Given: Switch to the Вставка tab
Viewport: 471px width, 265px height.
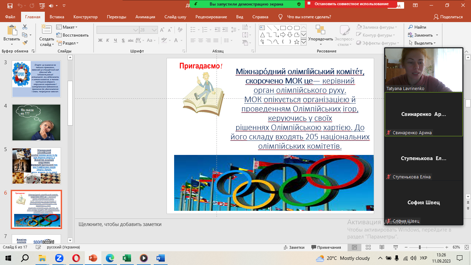Looking at the screenshot, I should pyautogui.click(x=57, y=17).
